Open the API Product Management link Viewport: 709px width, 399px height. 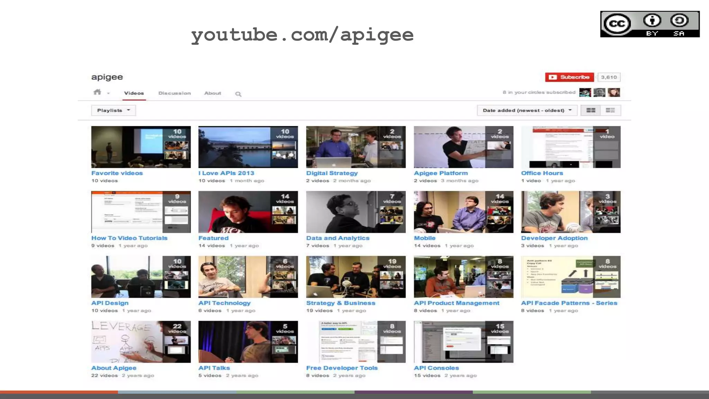(x=457, y=303)
